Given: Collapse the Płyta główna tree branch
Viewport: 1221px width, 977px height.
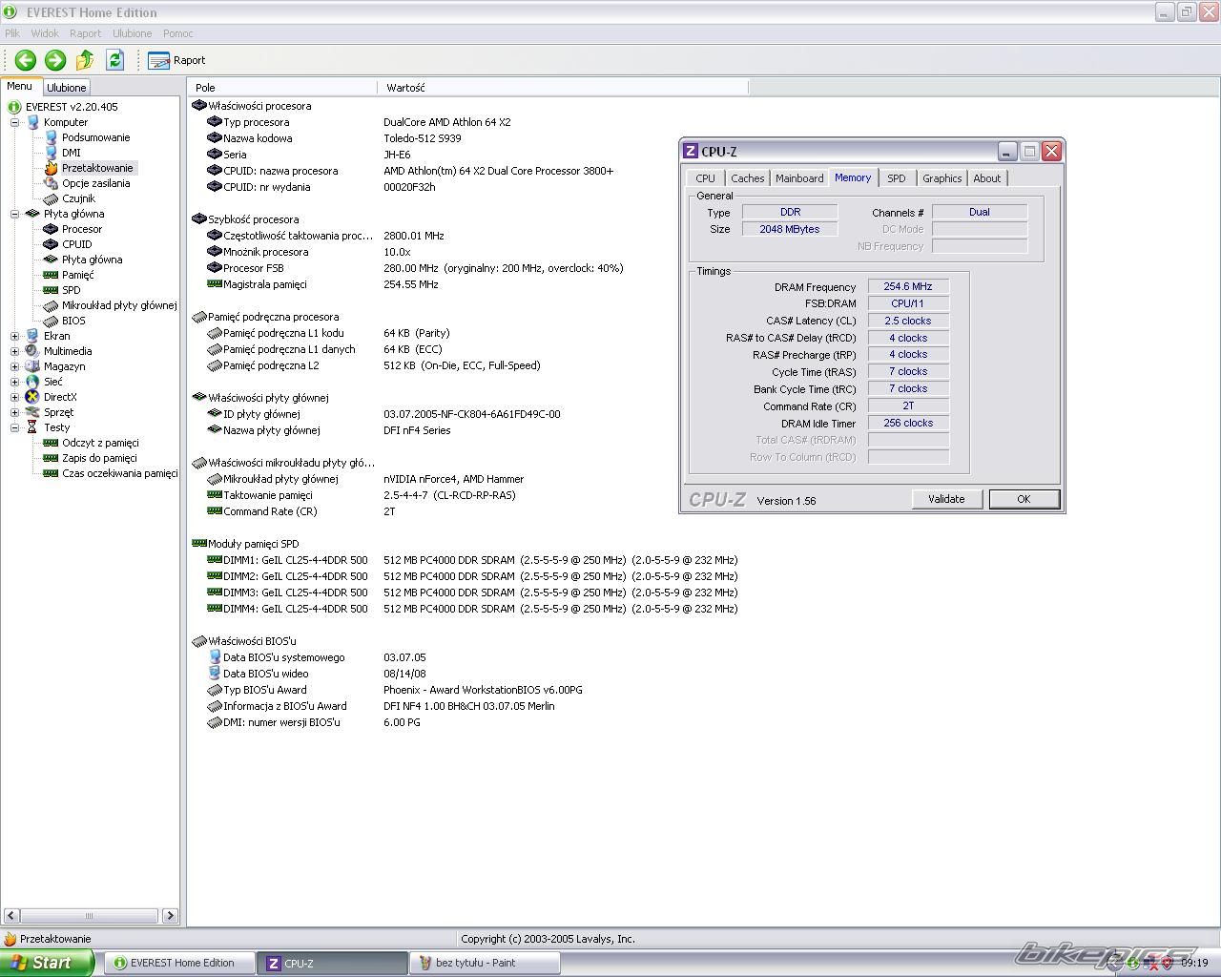Looking at the screenshot, I should pyautogui.click(x=14, y=214).
